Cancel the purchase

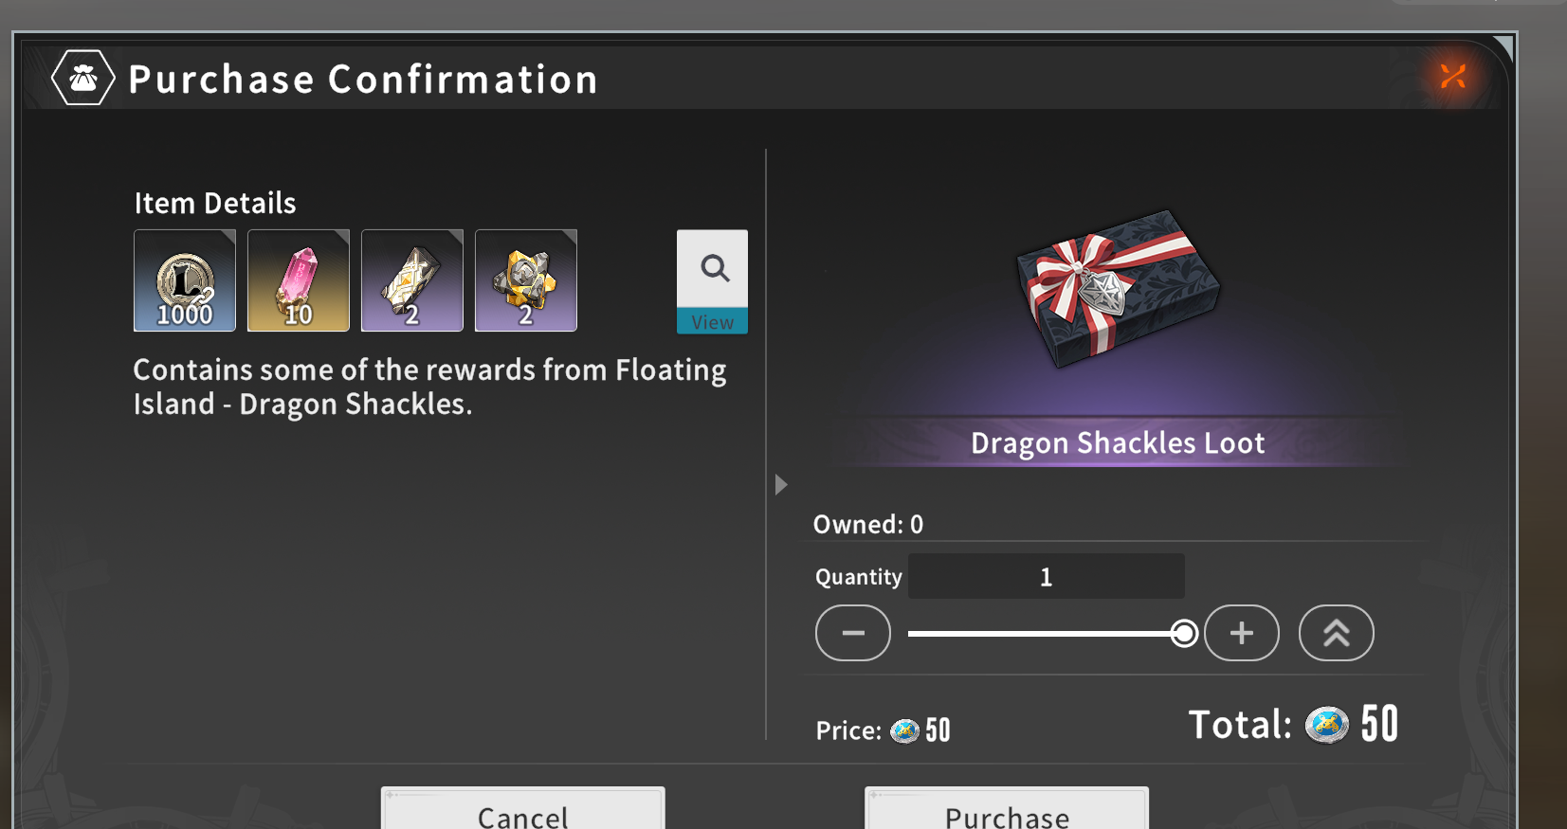pyautogui.click(x=523, y=808)
